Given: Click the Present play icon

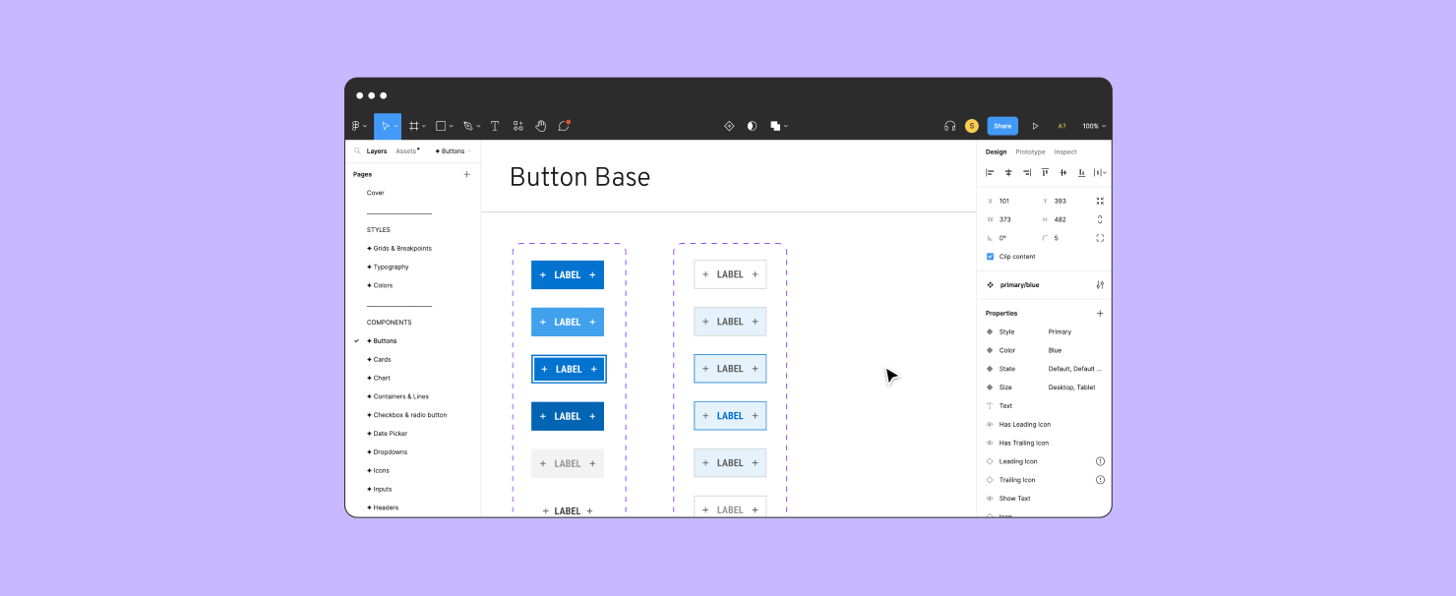Looking at the screenshot, I should 1035,126.
